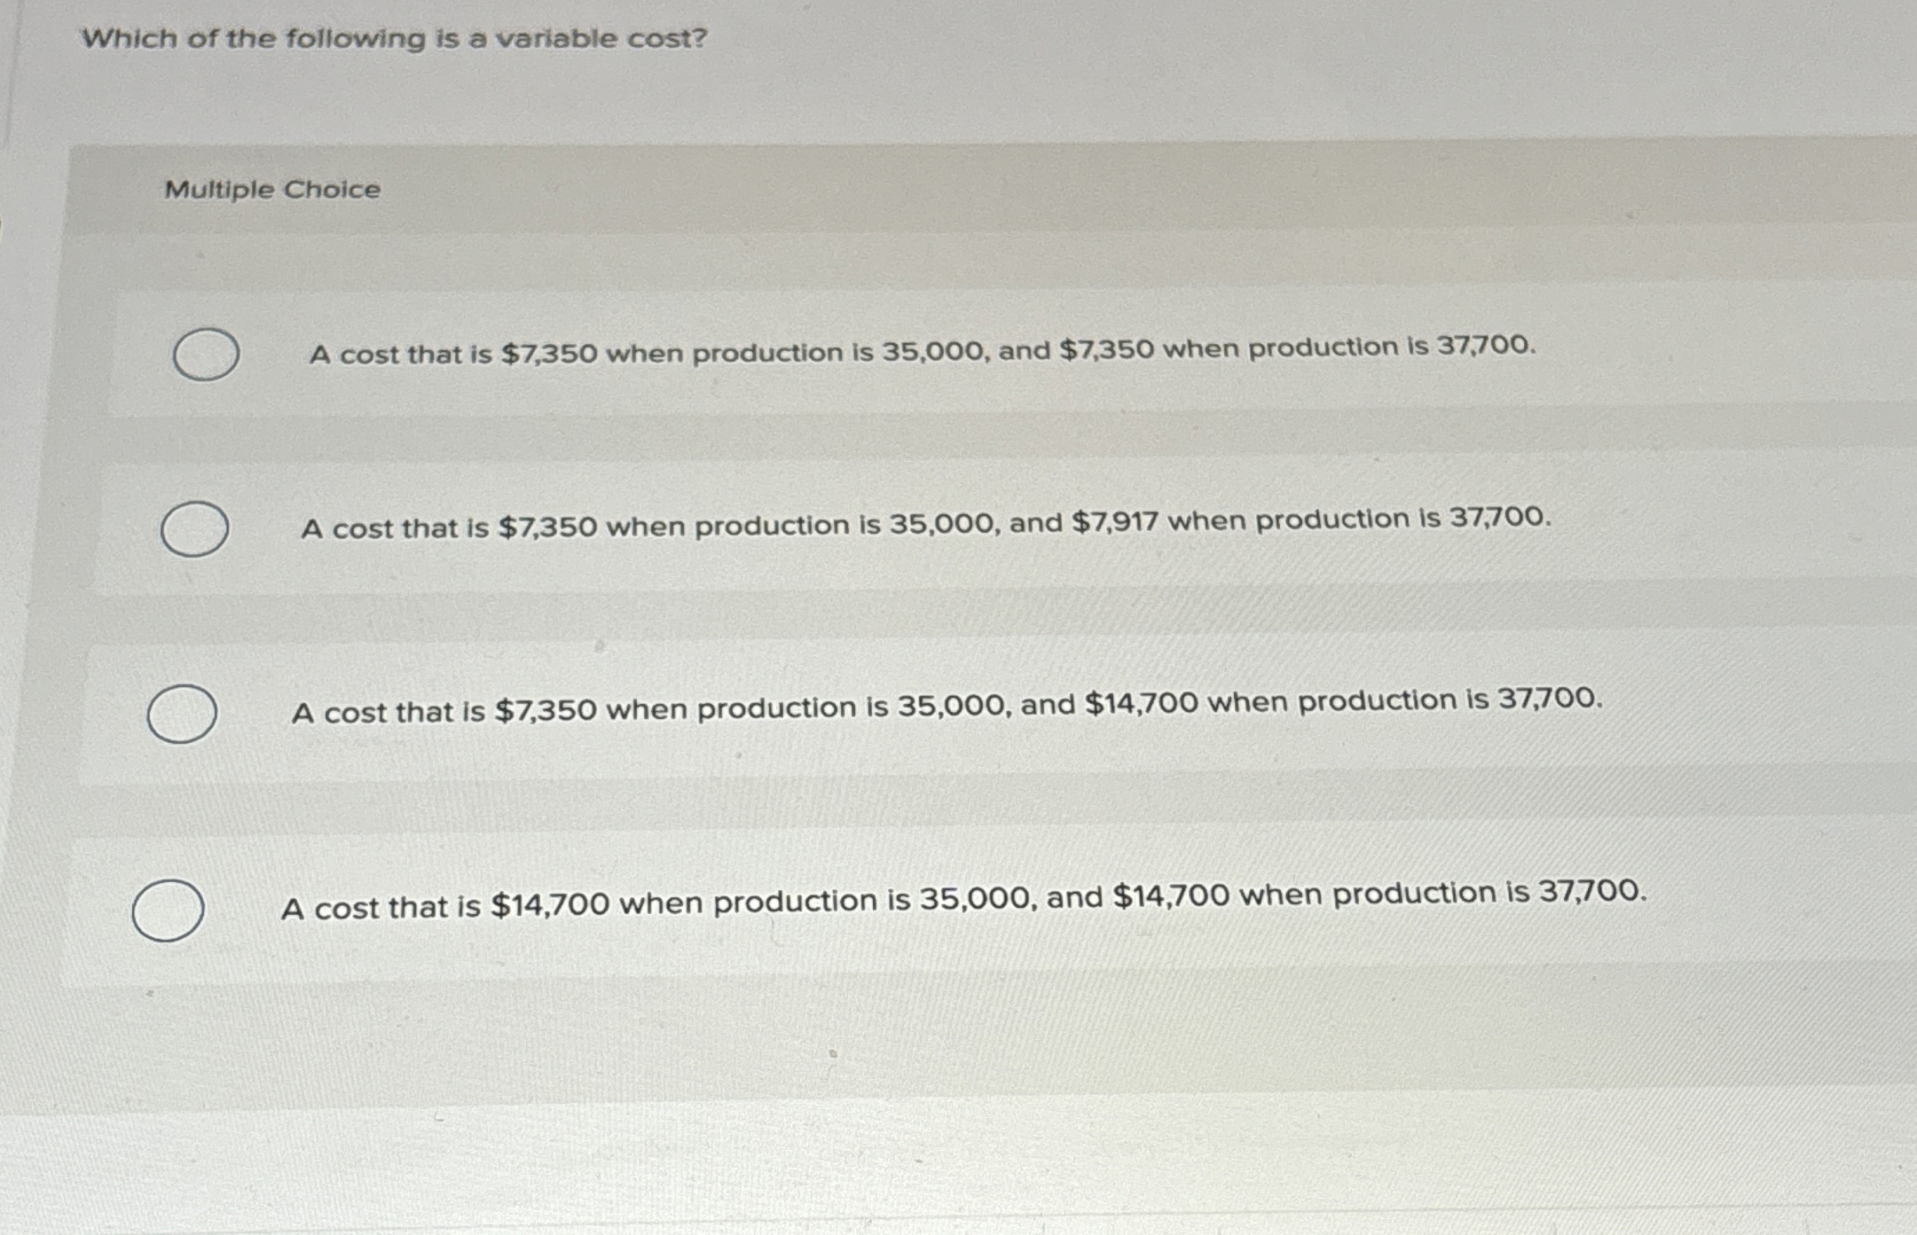
Task: Click the circle next to the third answer
Action: coord(184,711)
